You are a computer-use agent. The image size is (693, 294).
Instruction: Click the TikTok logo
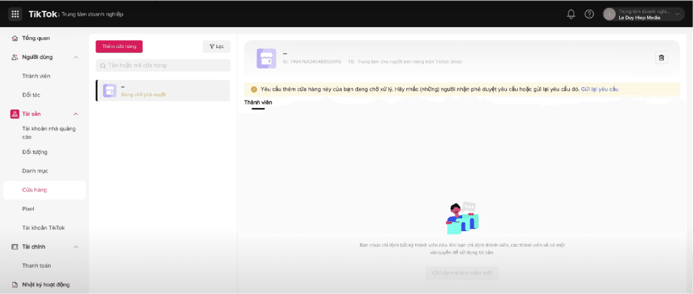(x=43, y=14)
